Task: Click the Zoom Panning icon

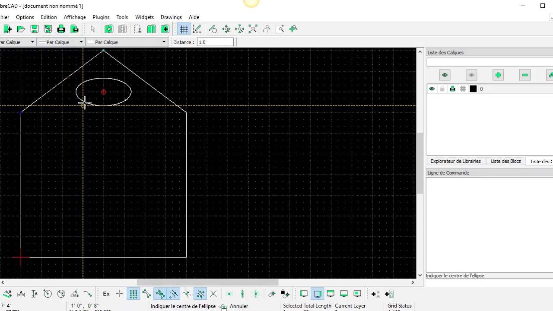Action: pyautogui.click(x=294, y=29)
